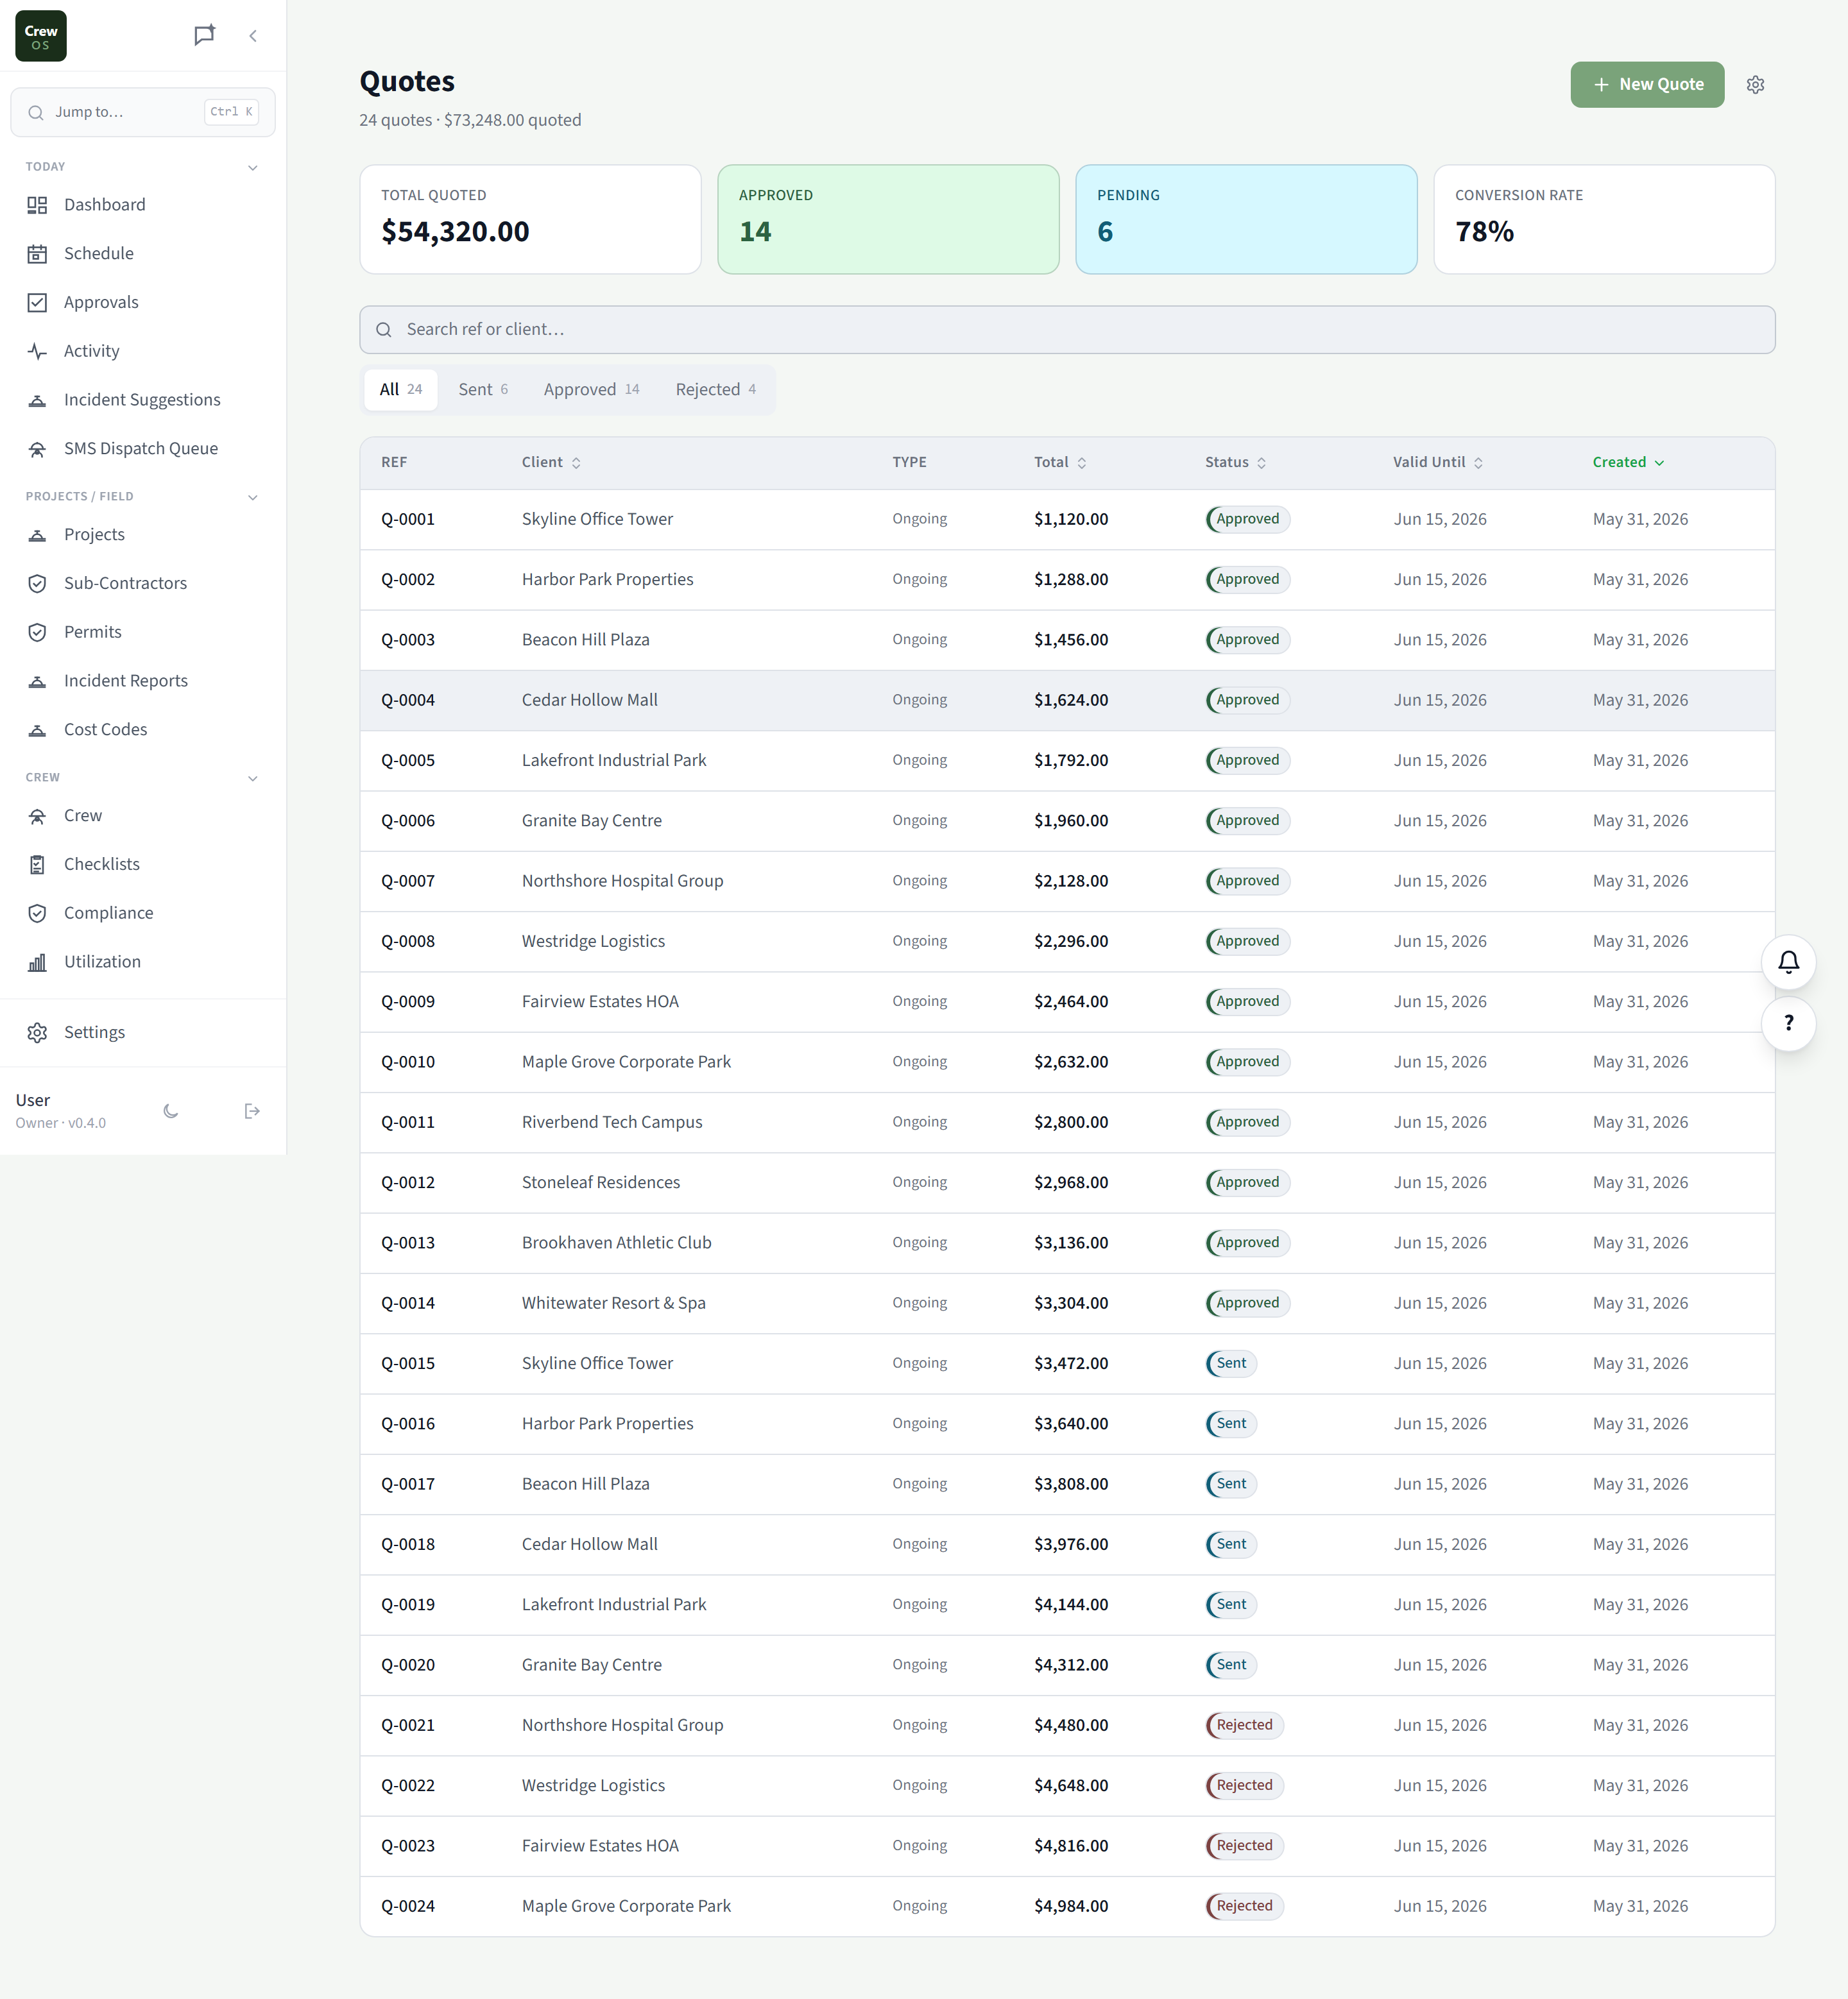Click the Q-0018 reference
This screenshot has height=1999, width=1848.
[408, 1545]
